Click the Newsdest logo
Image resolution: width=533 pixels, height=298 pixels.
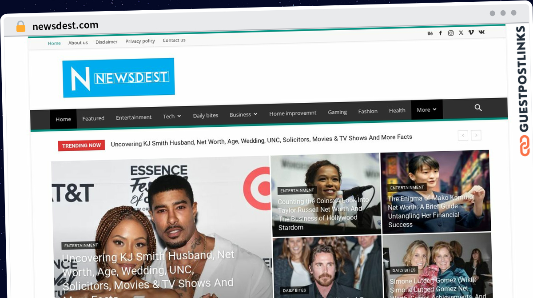click(119, 77)
